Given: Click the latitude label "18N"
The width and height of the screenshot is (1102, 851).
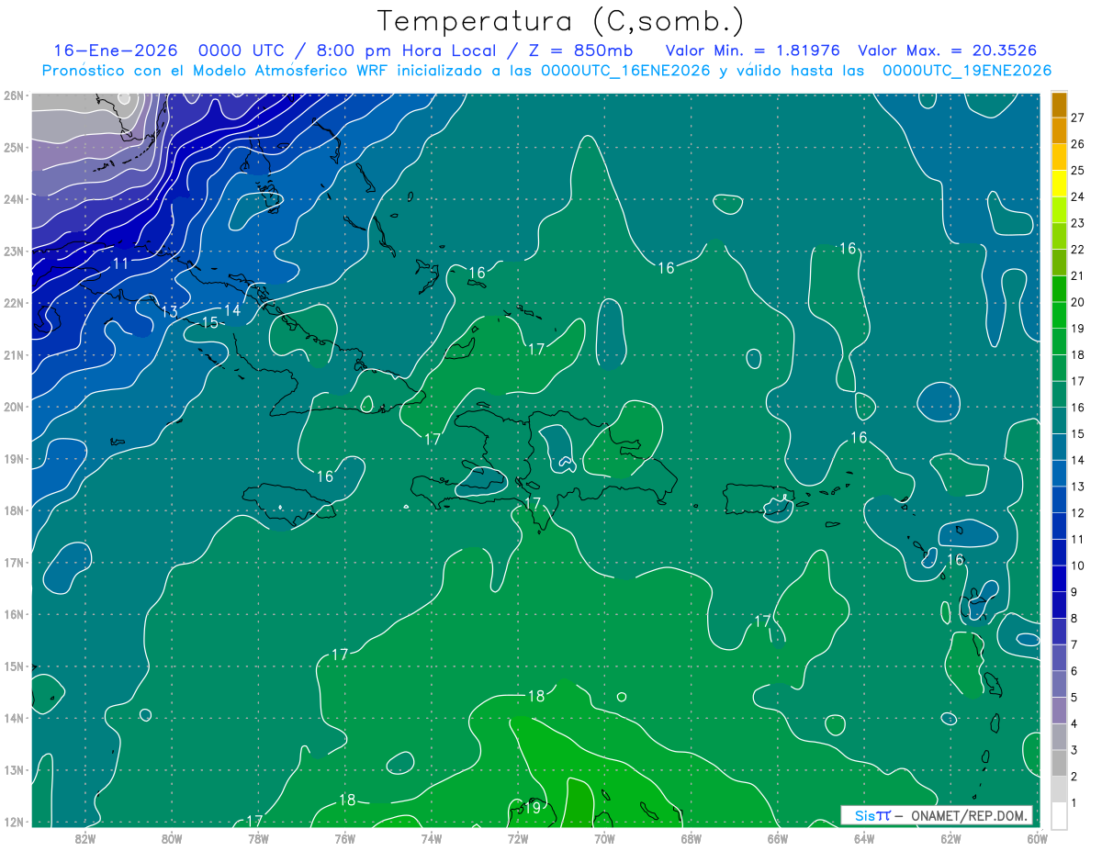Looking at the screenshot, I should [13, 510].
